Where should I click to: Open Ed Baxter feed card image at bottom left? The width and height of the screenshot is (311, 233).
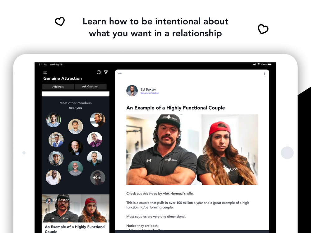click(x=75, y=208)
